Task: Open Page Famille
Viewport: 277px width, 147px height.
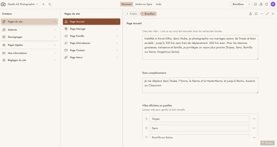Action: (91, 36)
